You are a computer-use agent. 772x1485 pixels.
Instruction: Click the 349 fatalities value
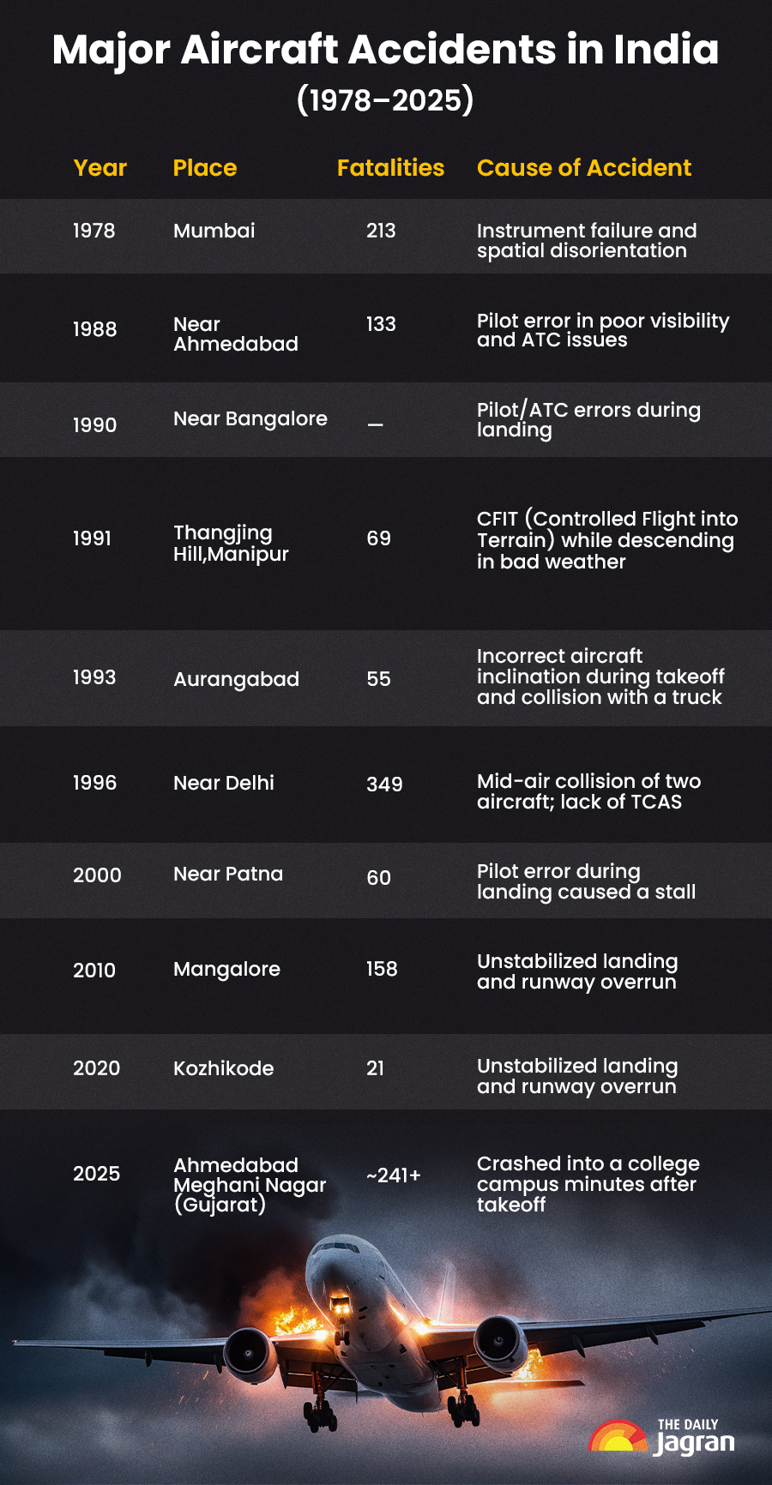click(x=384, y=785)
